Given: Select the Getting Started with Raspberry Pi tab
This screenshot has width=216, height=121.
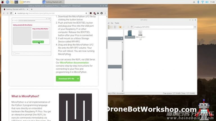Looking at the screenshot, I should point(15,9).
